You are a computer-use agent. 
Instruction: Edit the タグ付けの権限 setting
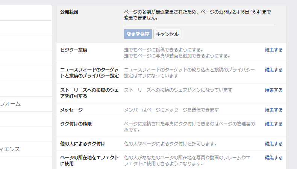tap(273, 124)
